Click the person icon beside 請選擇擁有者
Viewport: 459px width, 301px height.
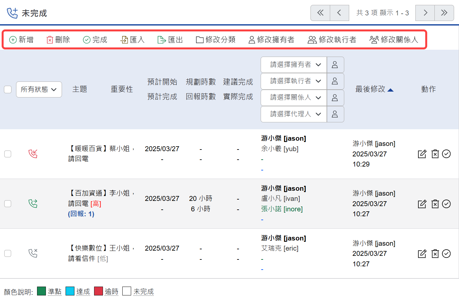335,65
